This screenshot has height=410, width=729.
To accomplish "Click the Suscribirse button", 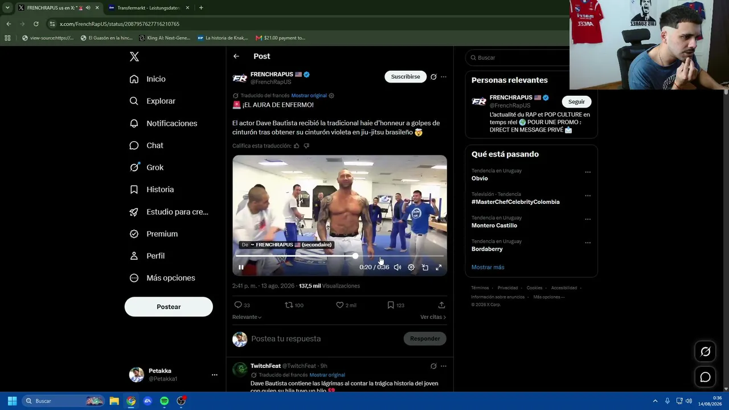I will pos(406,77).
